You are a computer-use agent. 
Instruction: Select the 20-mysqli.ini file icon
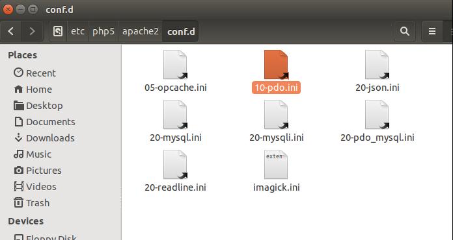tap(276, 115)
